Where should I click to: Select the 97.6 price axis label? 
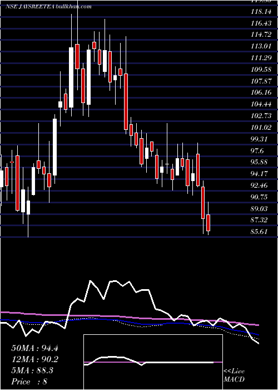point(257,150)
